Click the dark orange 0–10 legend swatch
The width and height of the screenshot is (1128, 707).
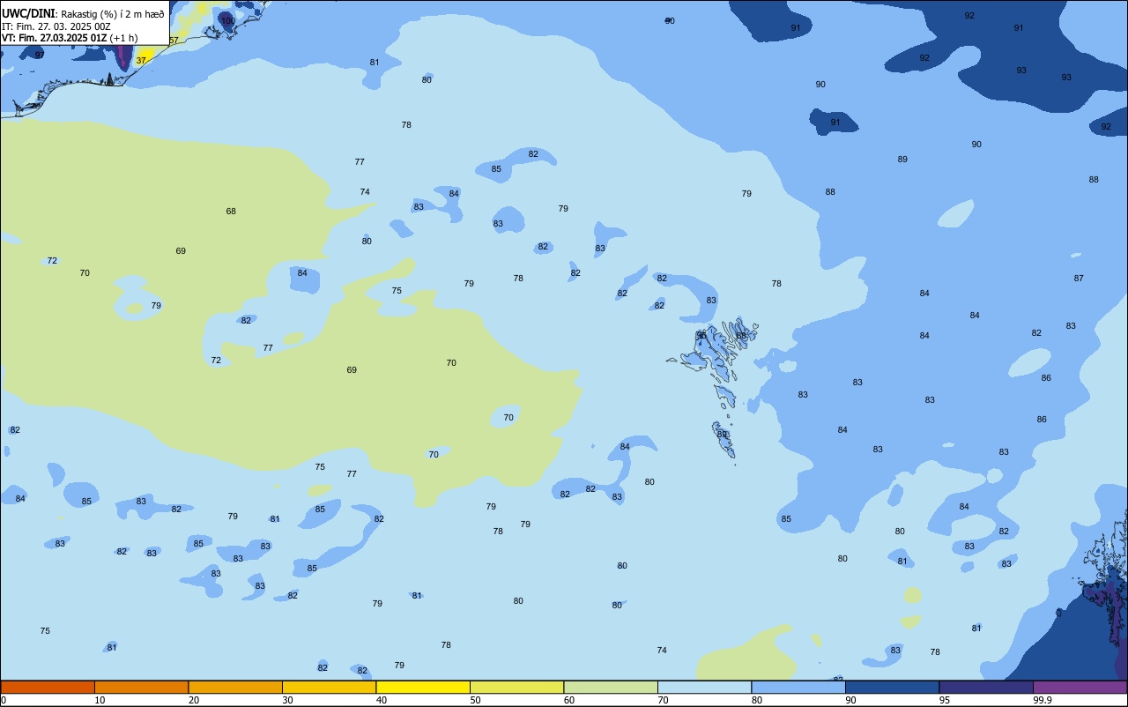pos(48,687)
